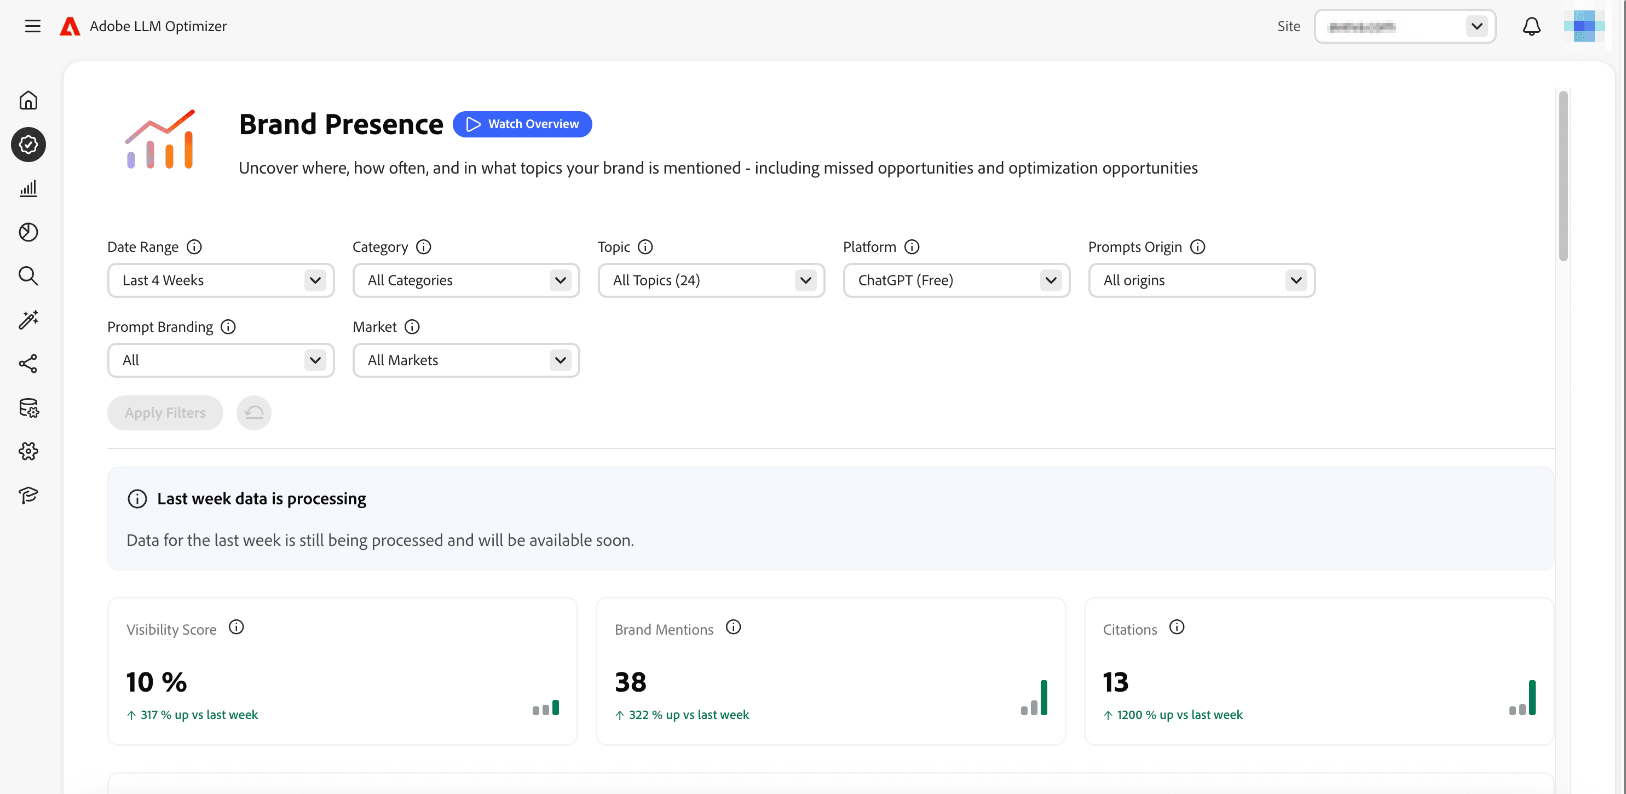Expand the Prompt Branding All dropdown
Viewport: 1626px width, 794px height.
pos(221,360)
